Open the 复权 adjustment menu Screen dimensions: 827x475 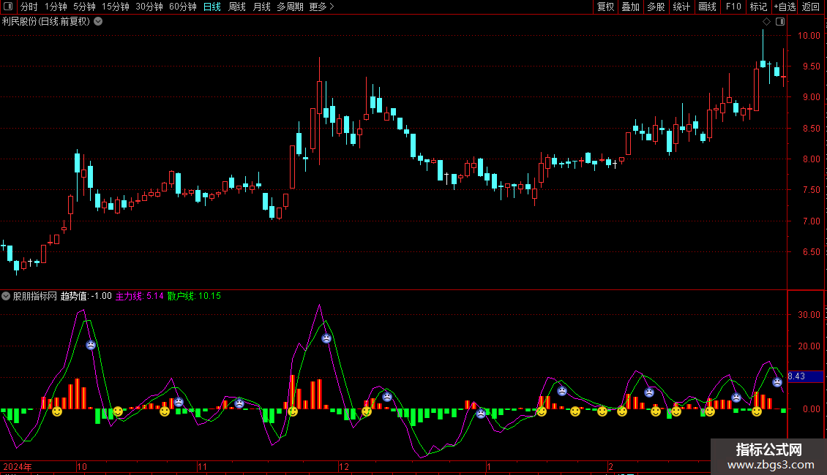click(605, 7)
